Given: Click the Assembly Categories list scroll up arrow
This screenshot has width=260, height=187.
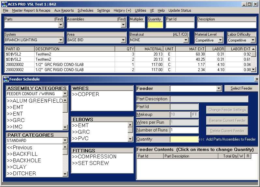Looking at the screenshot, I should coord(65,100).
